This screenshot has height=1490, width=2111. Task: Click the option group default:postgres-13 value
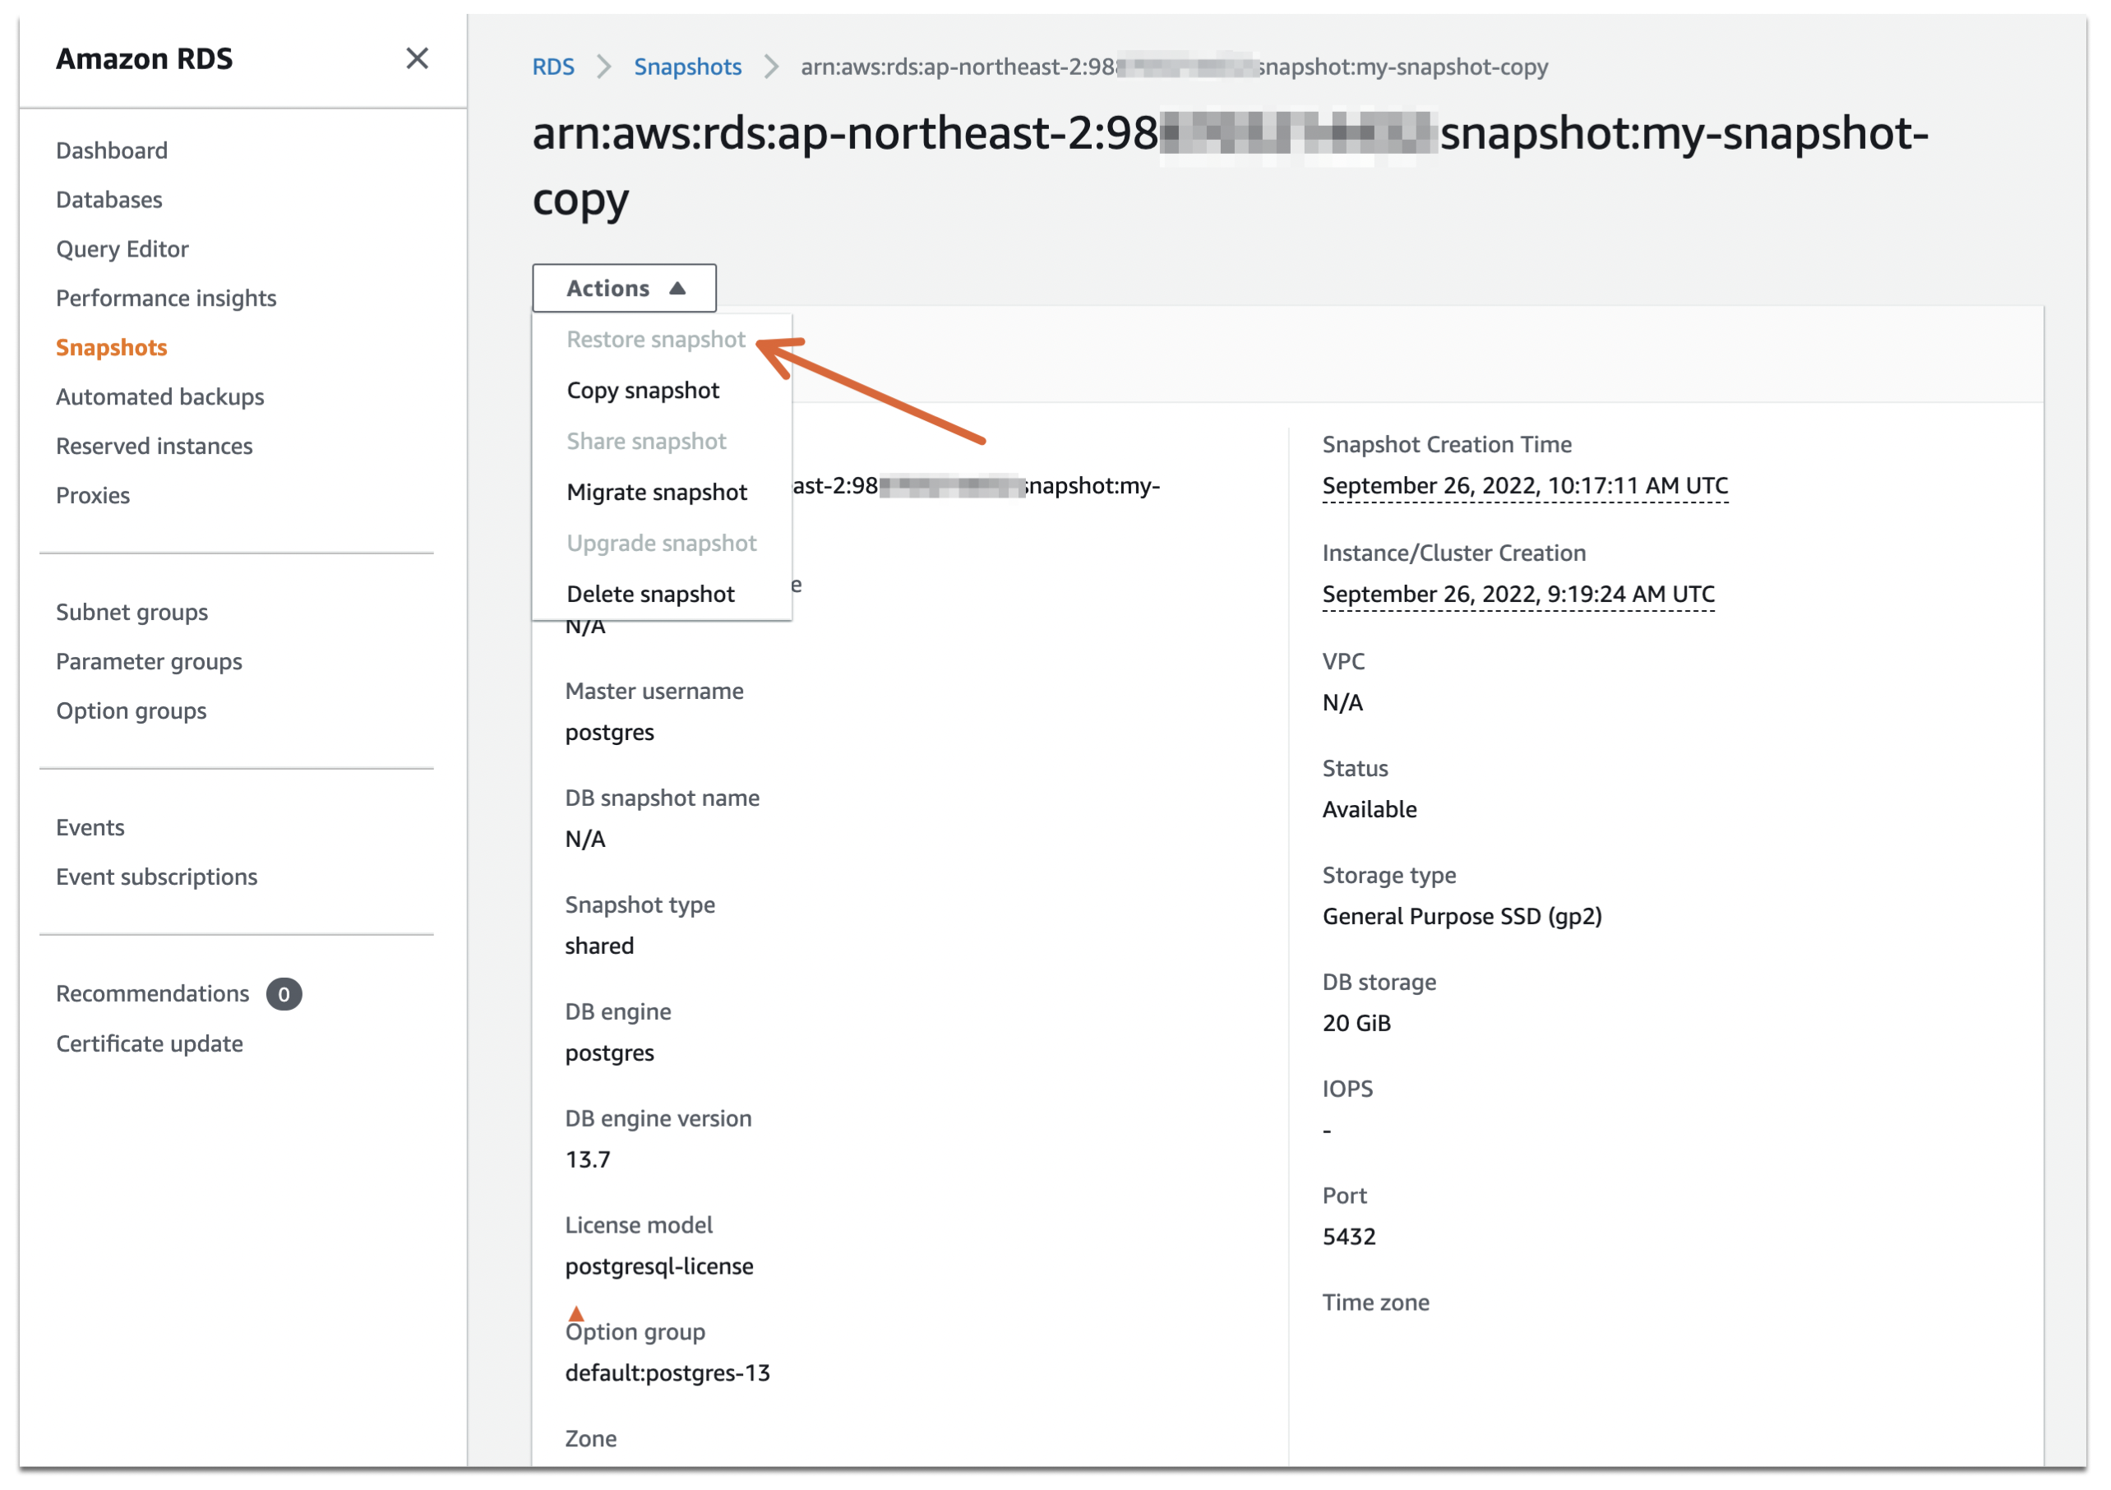[667, 1374]
